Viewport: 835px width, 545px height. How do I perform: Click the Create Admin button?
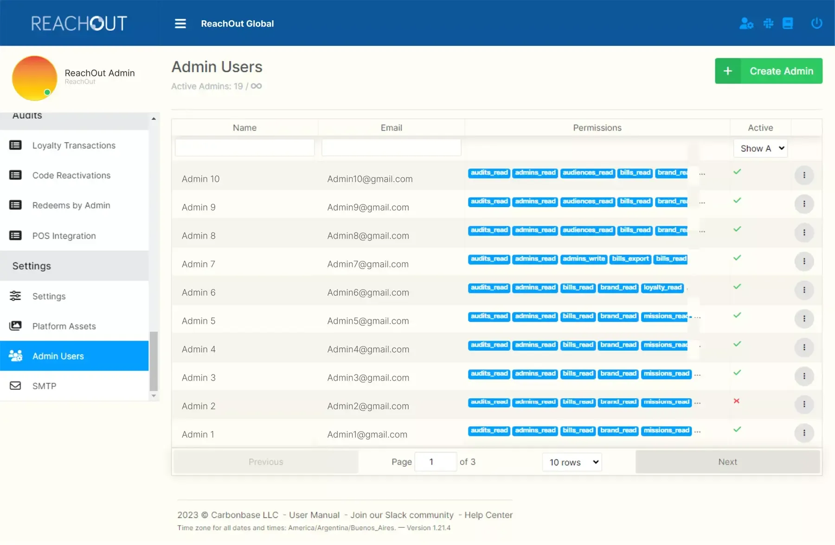click(x=769, y=71)
